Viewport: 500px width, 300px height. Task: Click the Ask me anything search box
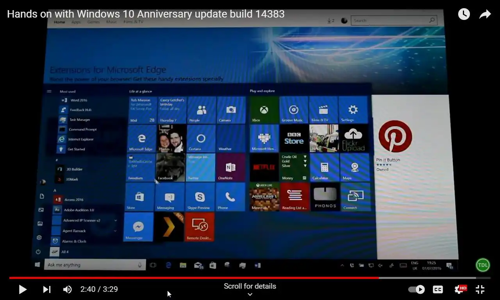[x=95, y=265]
